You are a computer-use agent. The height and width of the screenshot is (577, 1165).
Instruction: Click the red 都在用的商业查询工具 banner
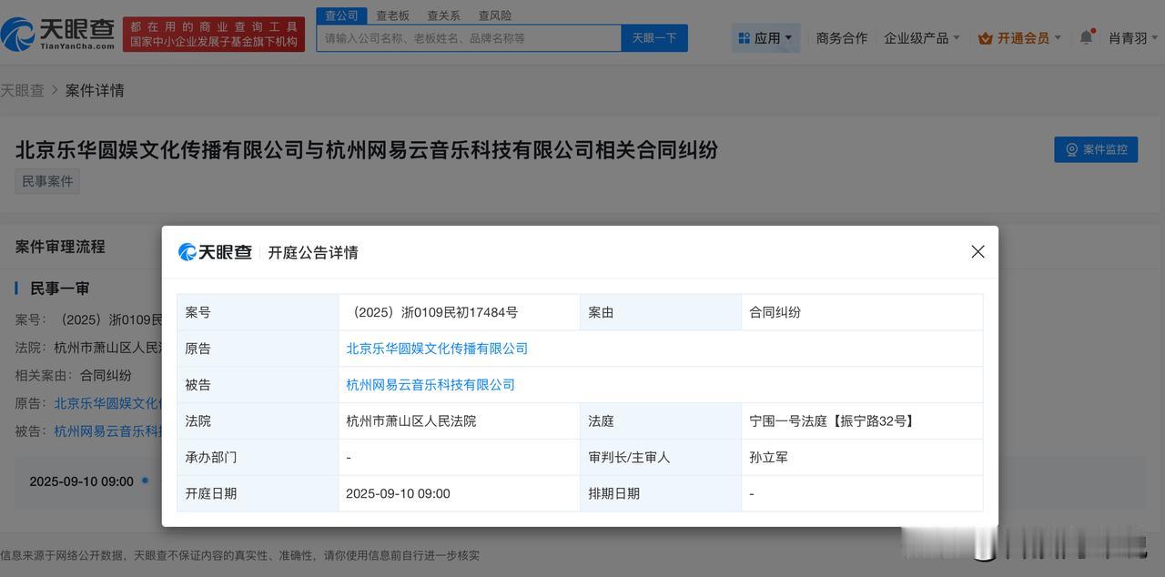click(214, 35)
